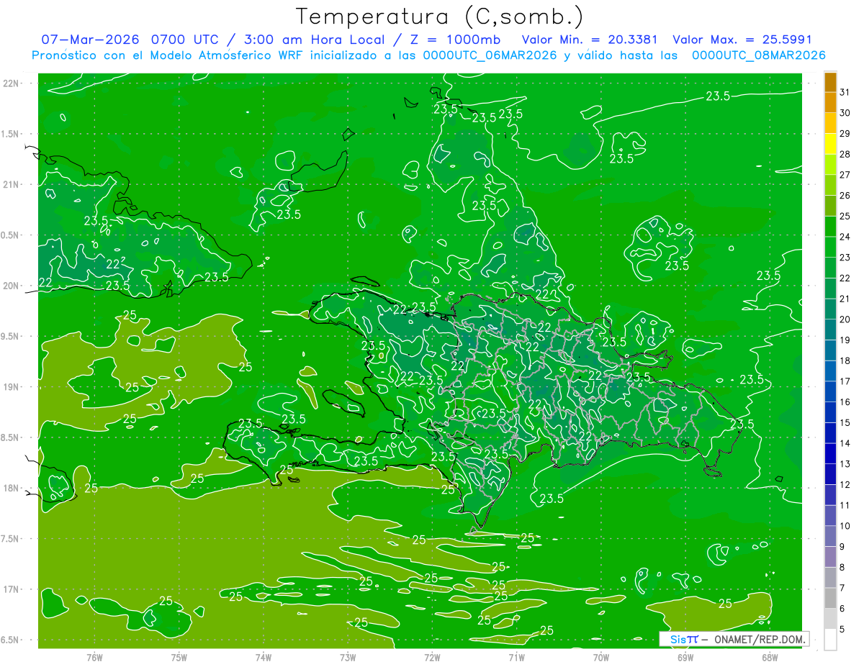Click the "18N" latitude axis label
The height and width of the screenshot is (667, 864).
coord(12,489)
